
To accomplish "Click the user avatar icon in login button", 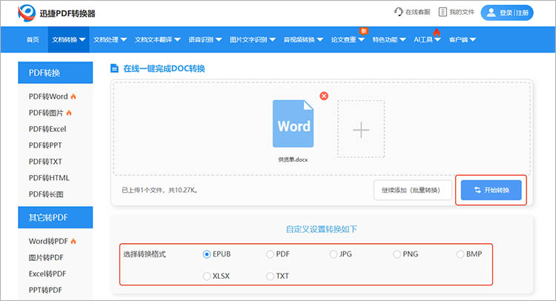I will tap(491, 13).
